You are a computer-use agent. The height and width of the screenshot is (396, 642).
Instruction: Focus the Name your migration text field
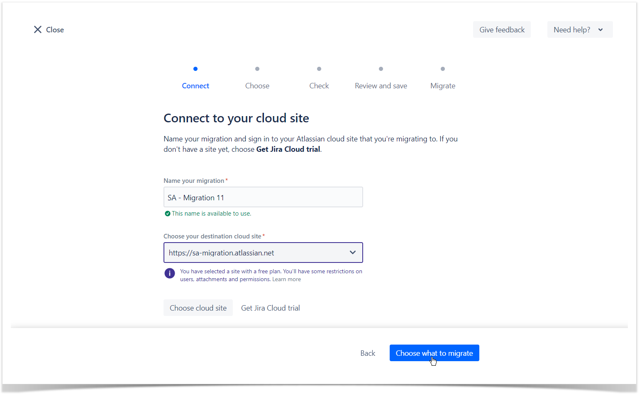click(x=263, y=197)
